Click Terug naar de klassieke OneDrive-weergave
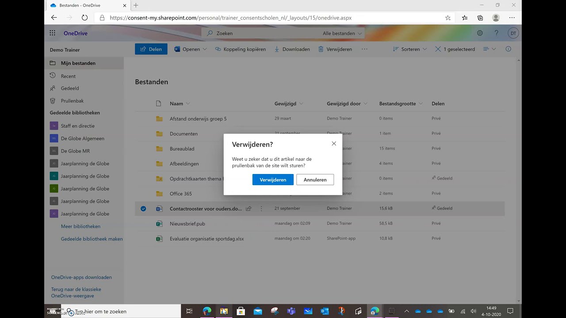This screenshot has width=566, height=318. (x=76, y=292)
